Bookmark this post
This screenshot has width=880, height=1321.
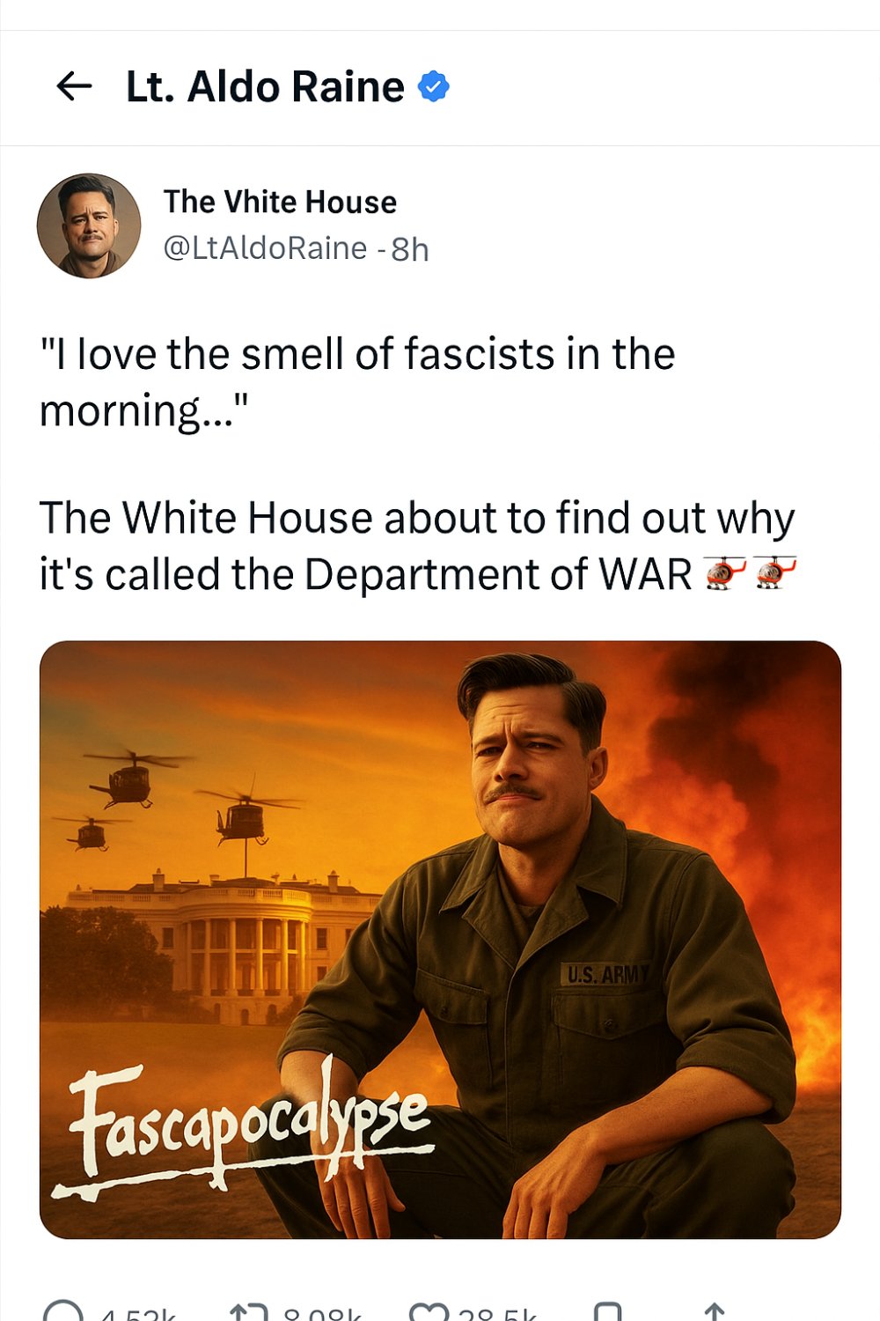click(x=607, y=1314)
